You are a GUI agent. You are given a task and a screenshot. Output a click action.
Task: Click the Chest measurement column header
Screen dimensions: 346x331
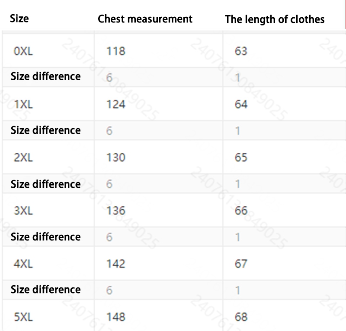[x=145, y=19]
